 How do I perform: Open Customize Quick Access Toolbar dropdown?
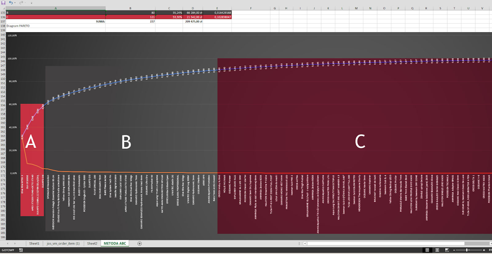click(31, 3)
